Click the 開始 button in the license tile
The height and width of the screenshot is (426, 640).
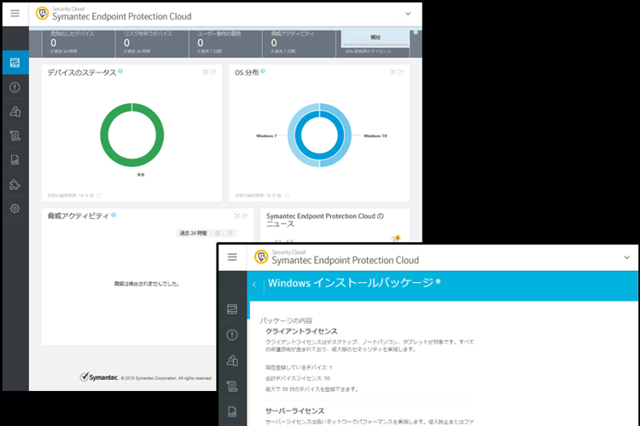pos(375,37)
